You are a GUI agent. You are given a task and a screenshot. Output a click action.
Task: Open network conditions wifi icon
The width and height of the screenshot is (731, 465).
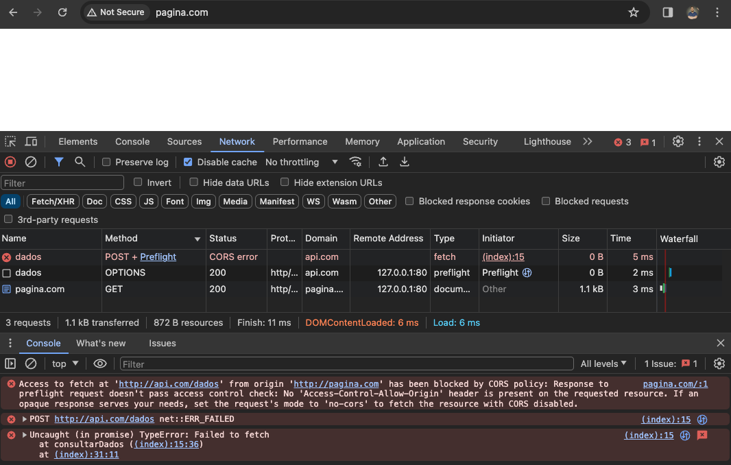coord(355,162)
